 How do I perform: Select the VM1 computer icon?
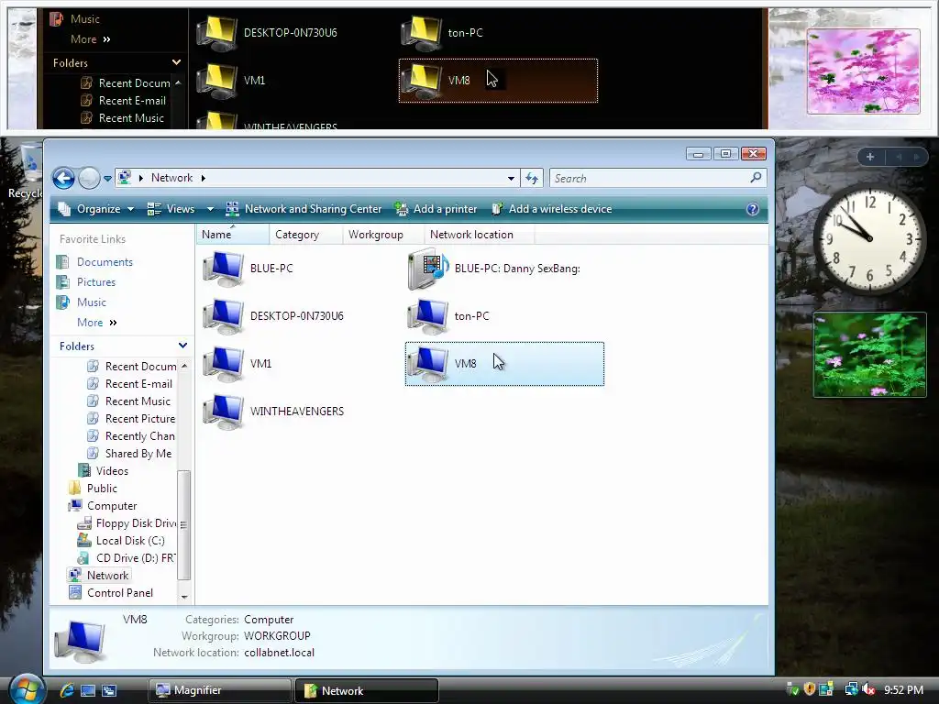[x=224, y=364]
